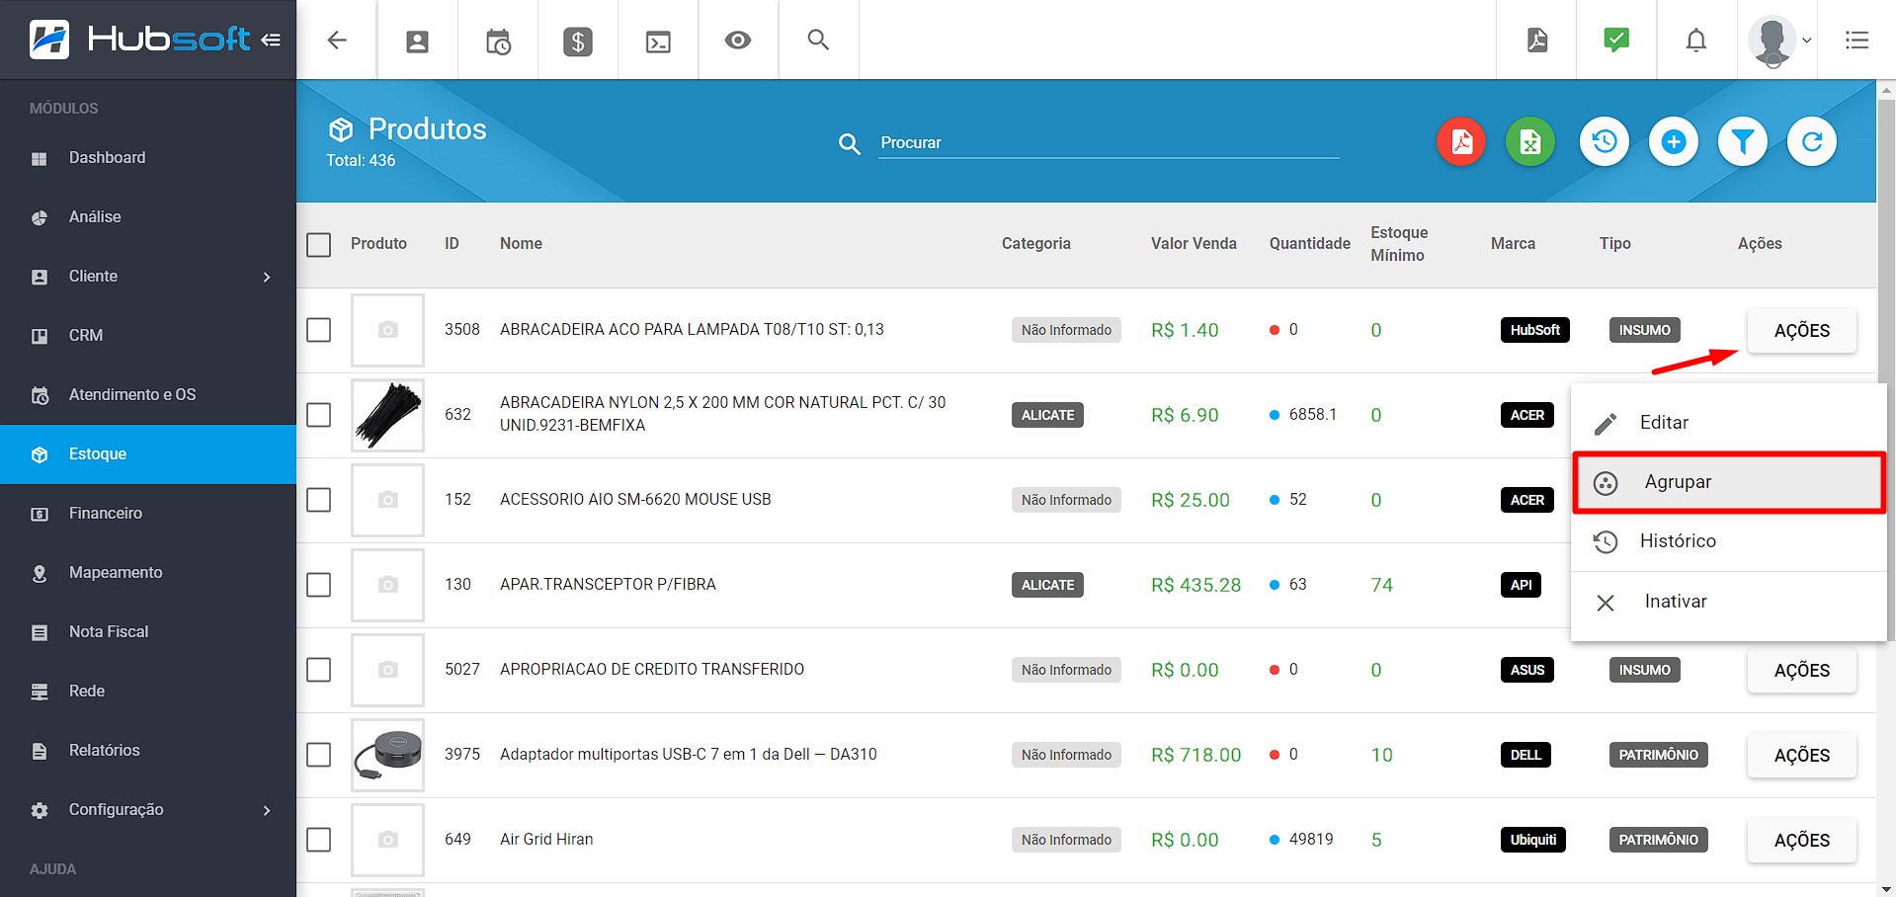Open the dollar sign financial shortcut
The height and width of the screenshot is (897, 1896).
coord(578,41)
